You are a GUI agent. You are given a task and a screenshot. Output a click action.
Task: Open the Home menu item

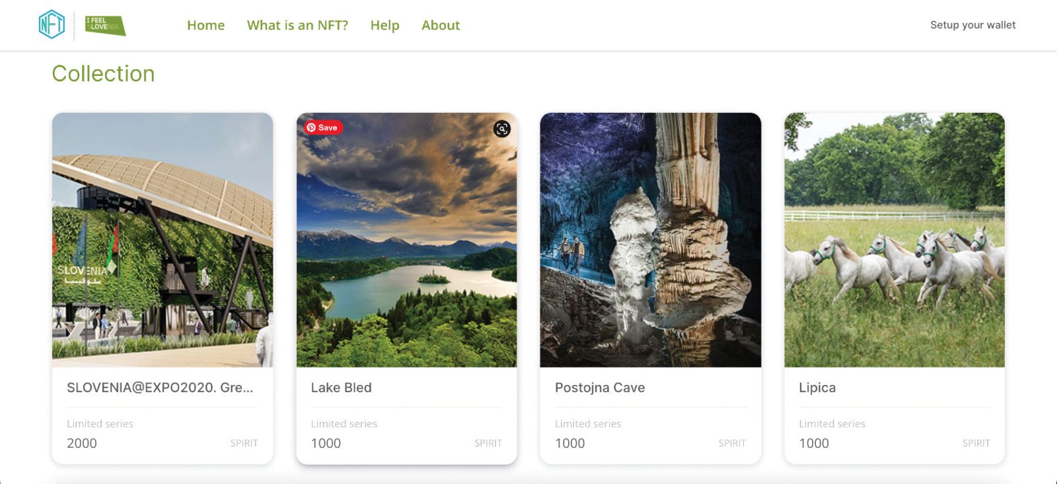(205, 25)
